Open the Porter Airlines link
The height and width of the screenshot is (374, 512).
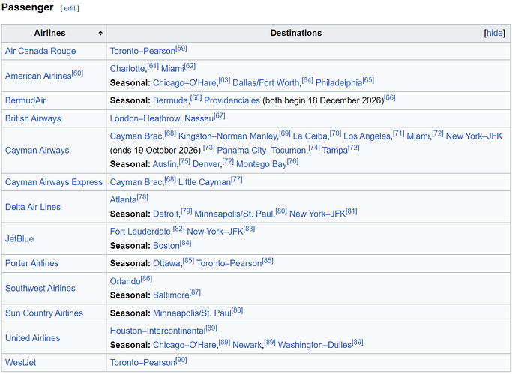32,263
